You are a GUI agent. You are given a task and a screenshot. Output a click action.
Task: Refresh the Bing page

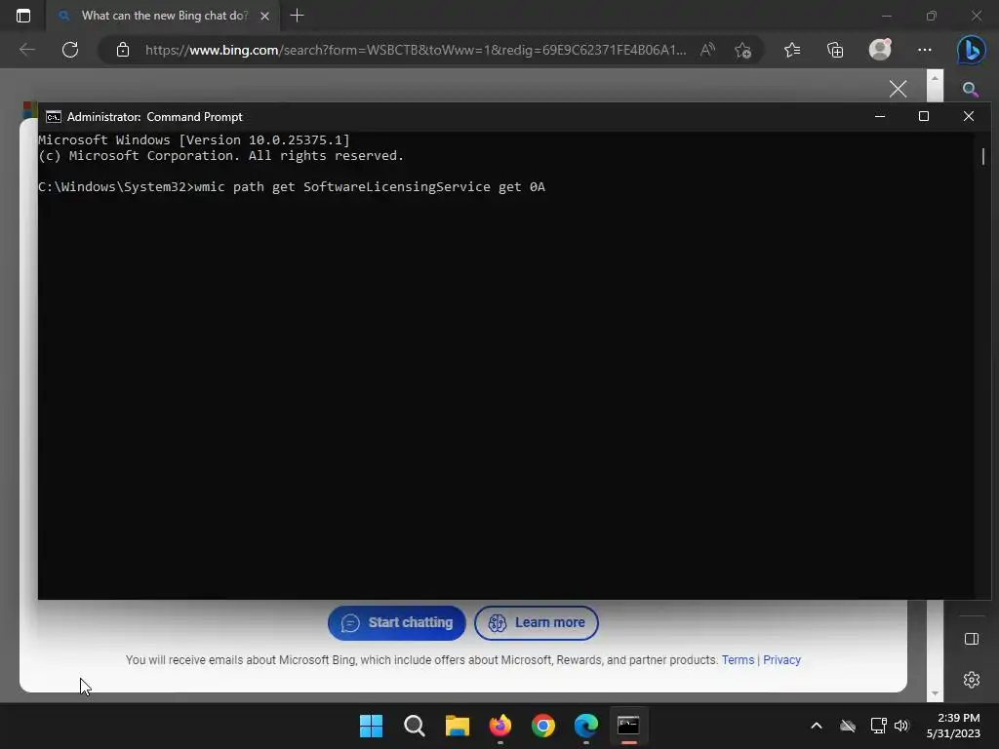(70, 50)
